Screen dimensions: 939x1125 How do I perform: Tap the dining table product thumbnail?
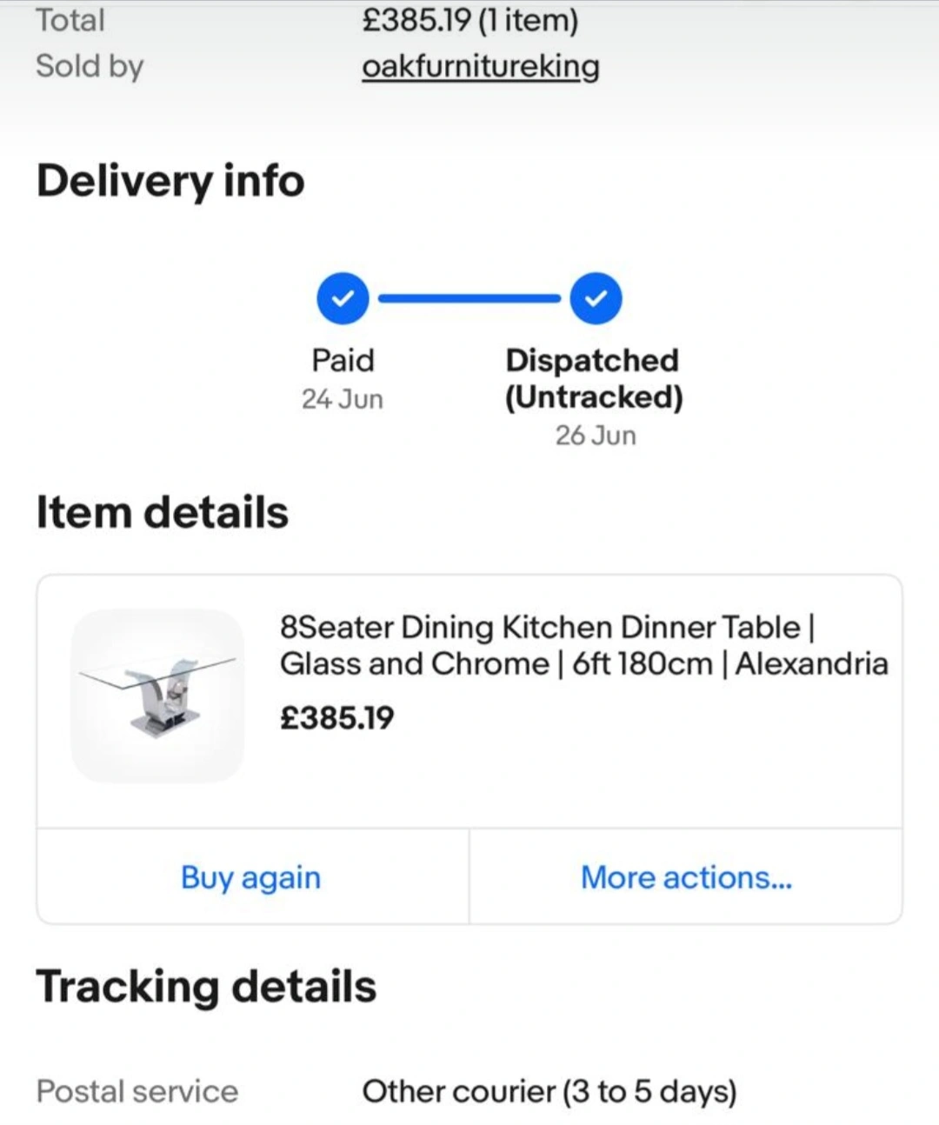click(x=157, y=696)
